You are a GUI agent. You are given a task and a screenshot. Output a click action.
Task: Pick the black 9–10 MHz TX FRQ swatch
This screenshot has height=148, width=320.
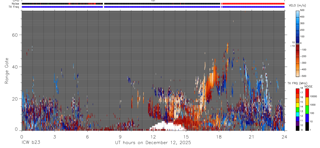click(x=298, y=128)
